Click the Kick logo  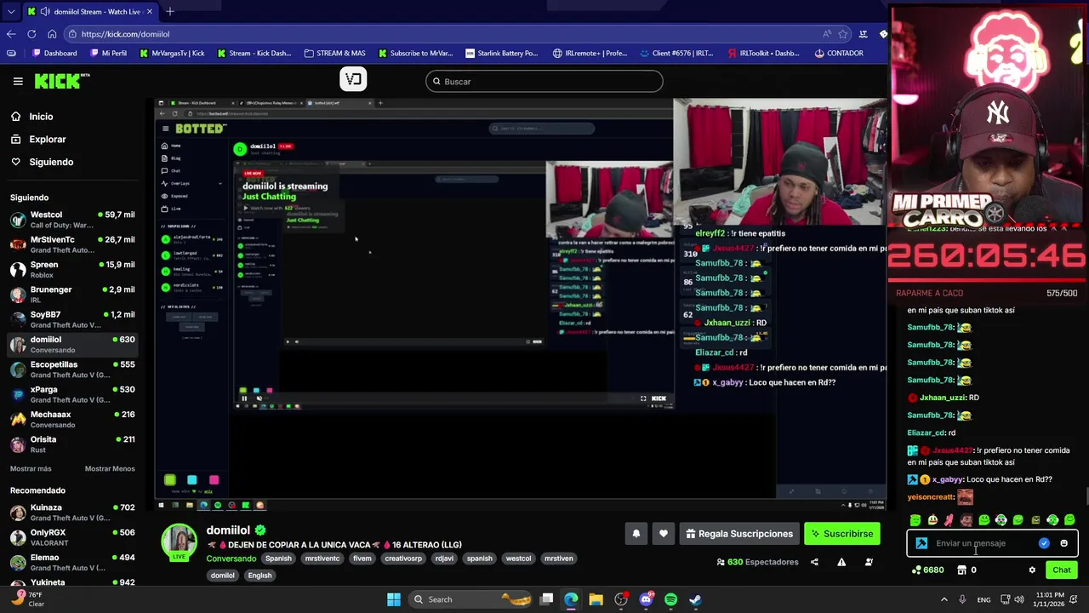click(x=62, y=81)
